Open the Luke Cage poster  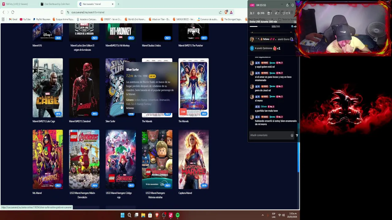click(x=48, y=88)
